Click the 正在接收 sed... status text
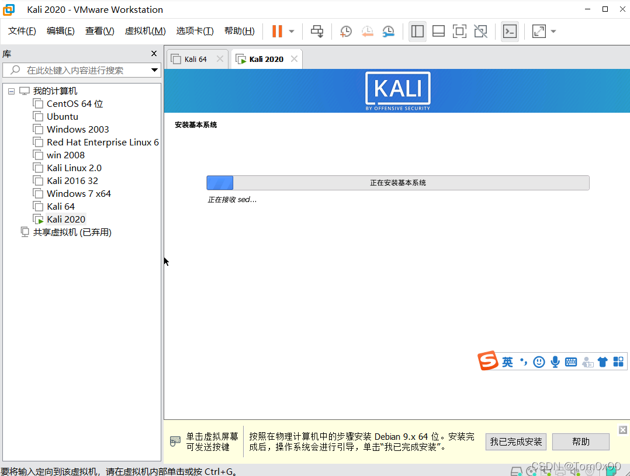Image resolution: width=630 pixels, height=476 pixels. [x=232, y=200]
